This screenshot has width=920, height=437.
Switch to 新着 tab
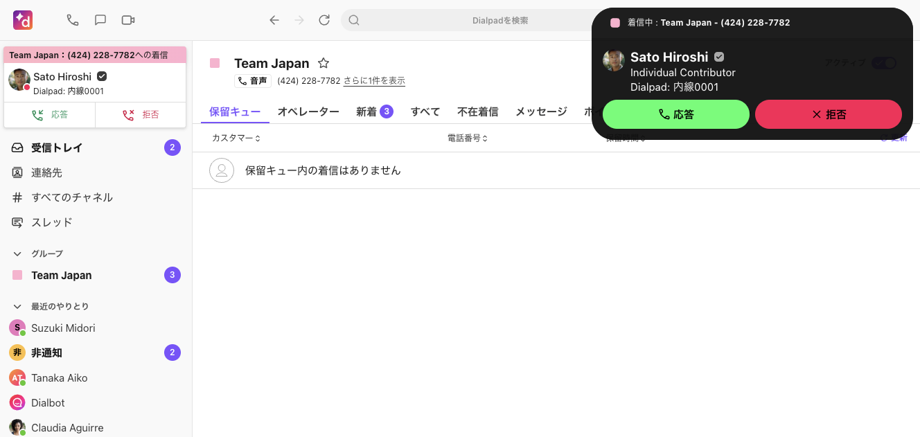click(375, 112)
